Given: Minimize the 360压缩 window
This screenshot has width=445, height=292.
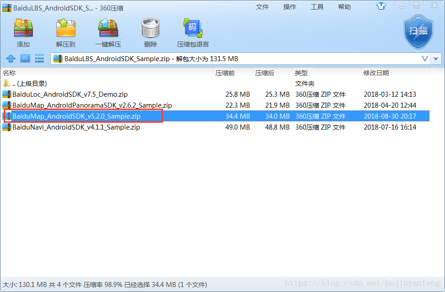Looking at the screenshot, I should 402,6.
